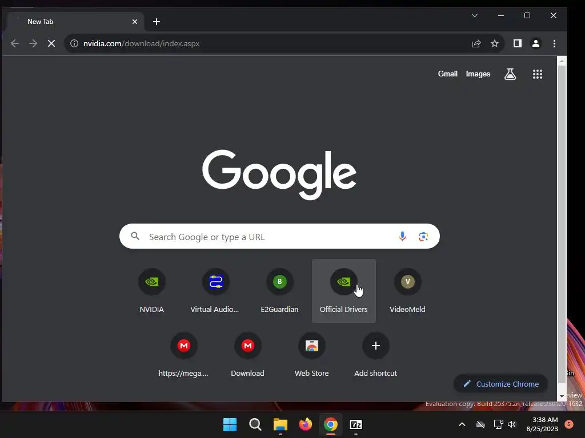585x438 pixels.
Task: Click the Google search box
Action: pos(279,237)
